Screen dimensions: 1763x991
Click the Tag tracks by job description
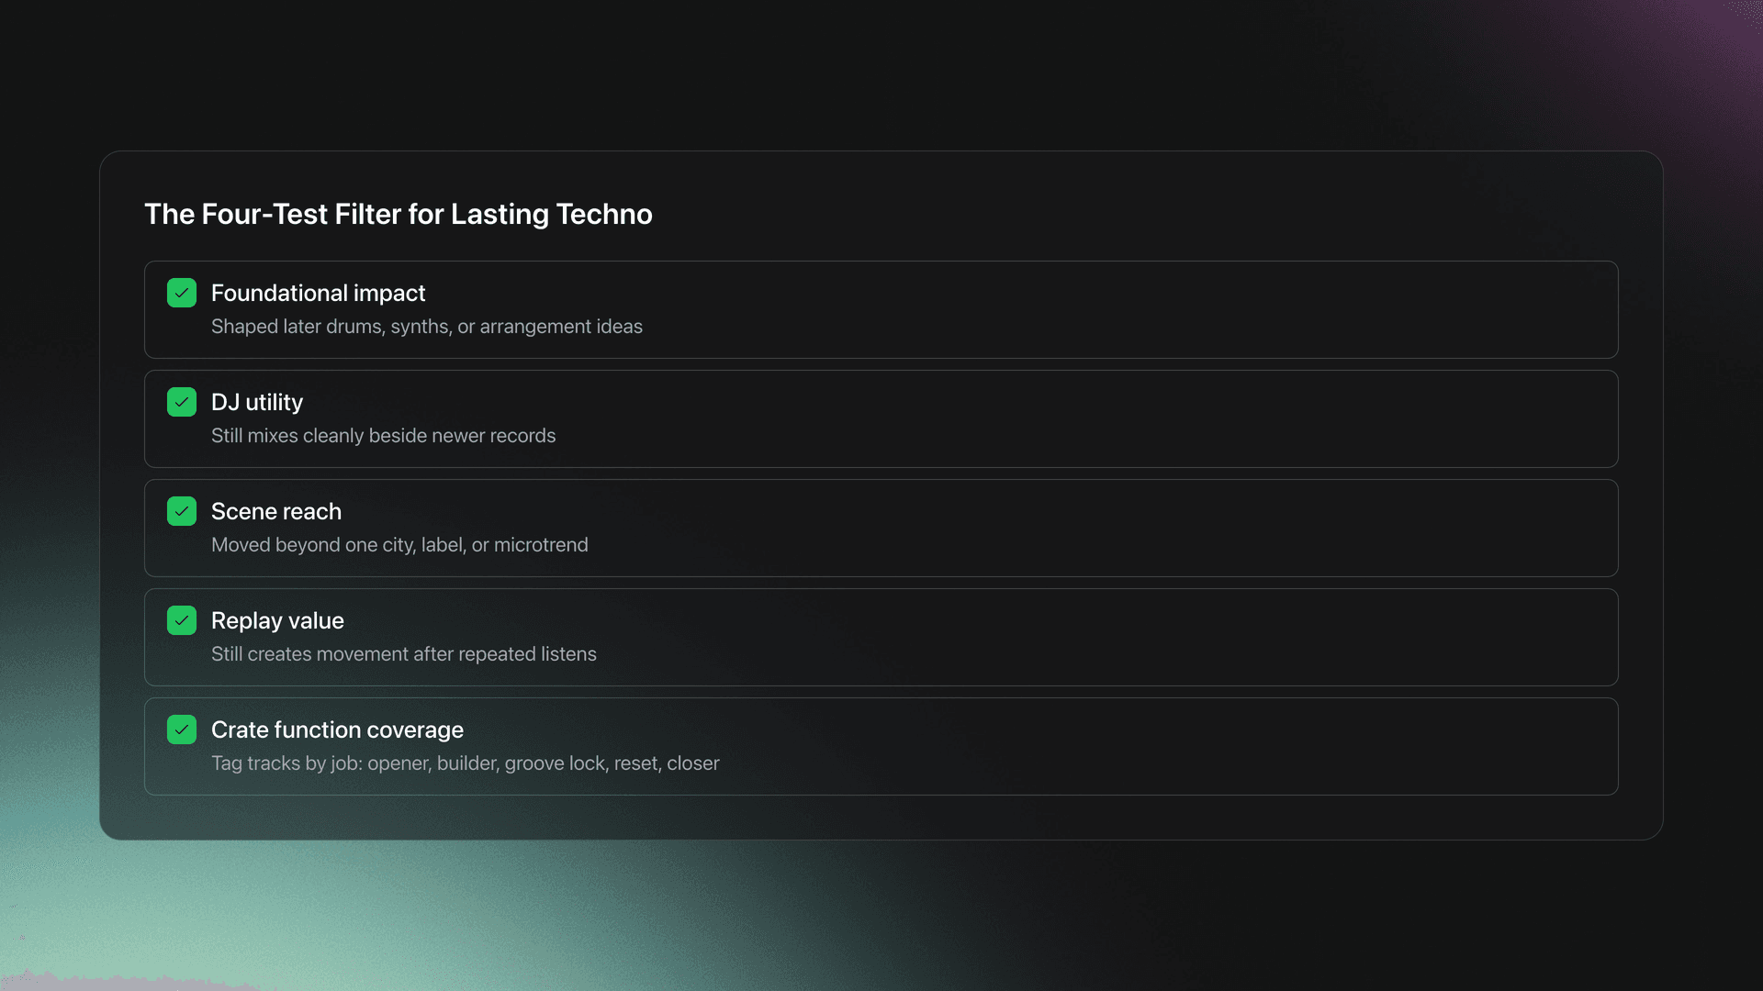coord(466,763)
